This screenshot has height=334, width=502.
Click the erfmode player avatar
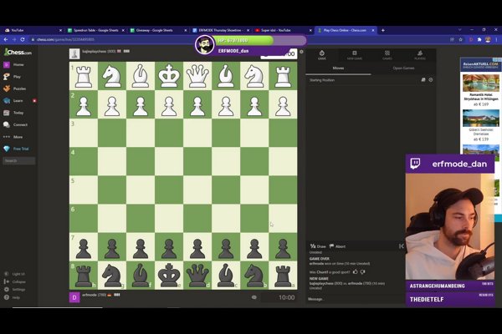(74, 297)
